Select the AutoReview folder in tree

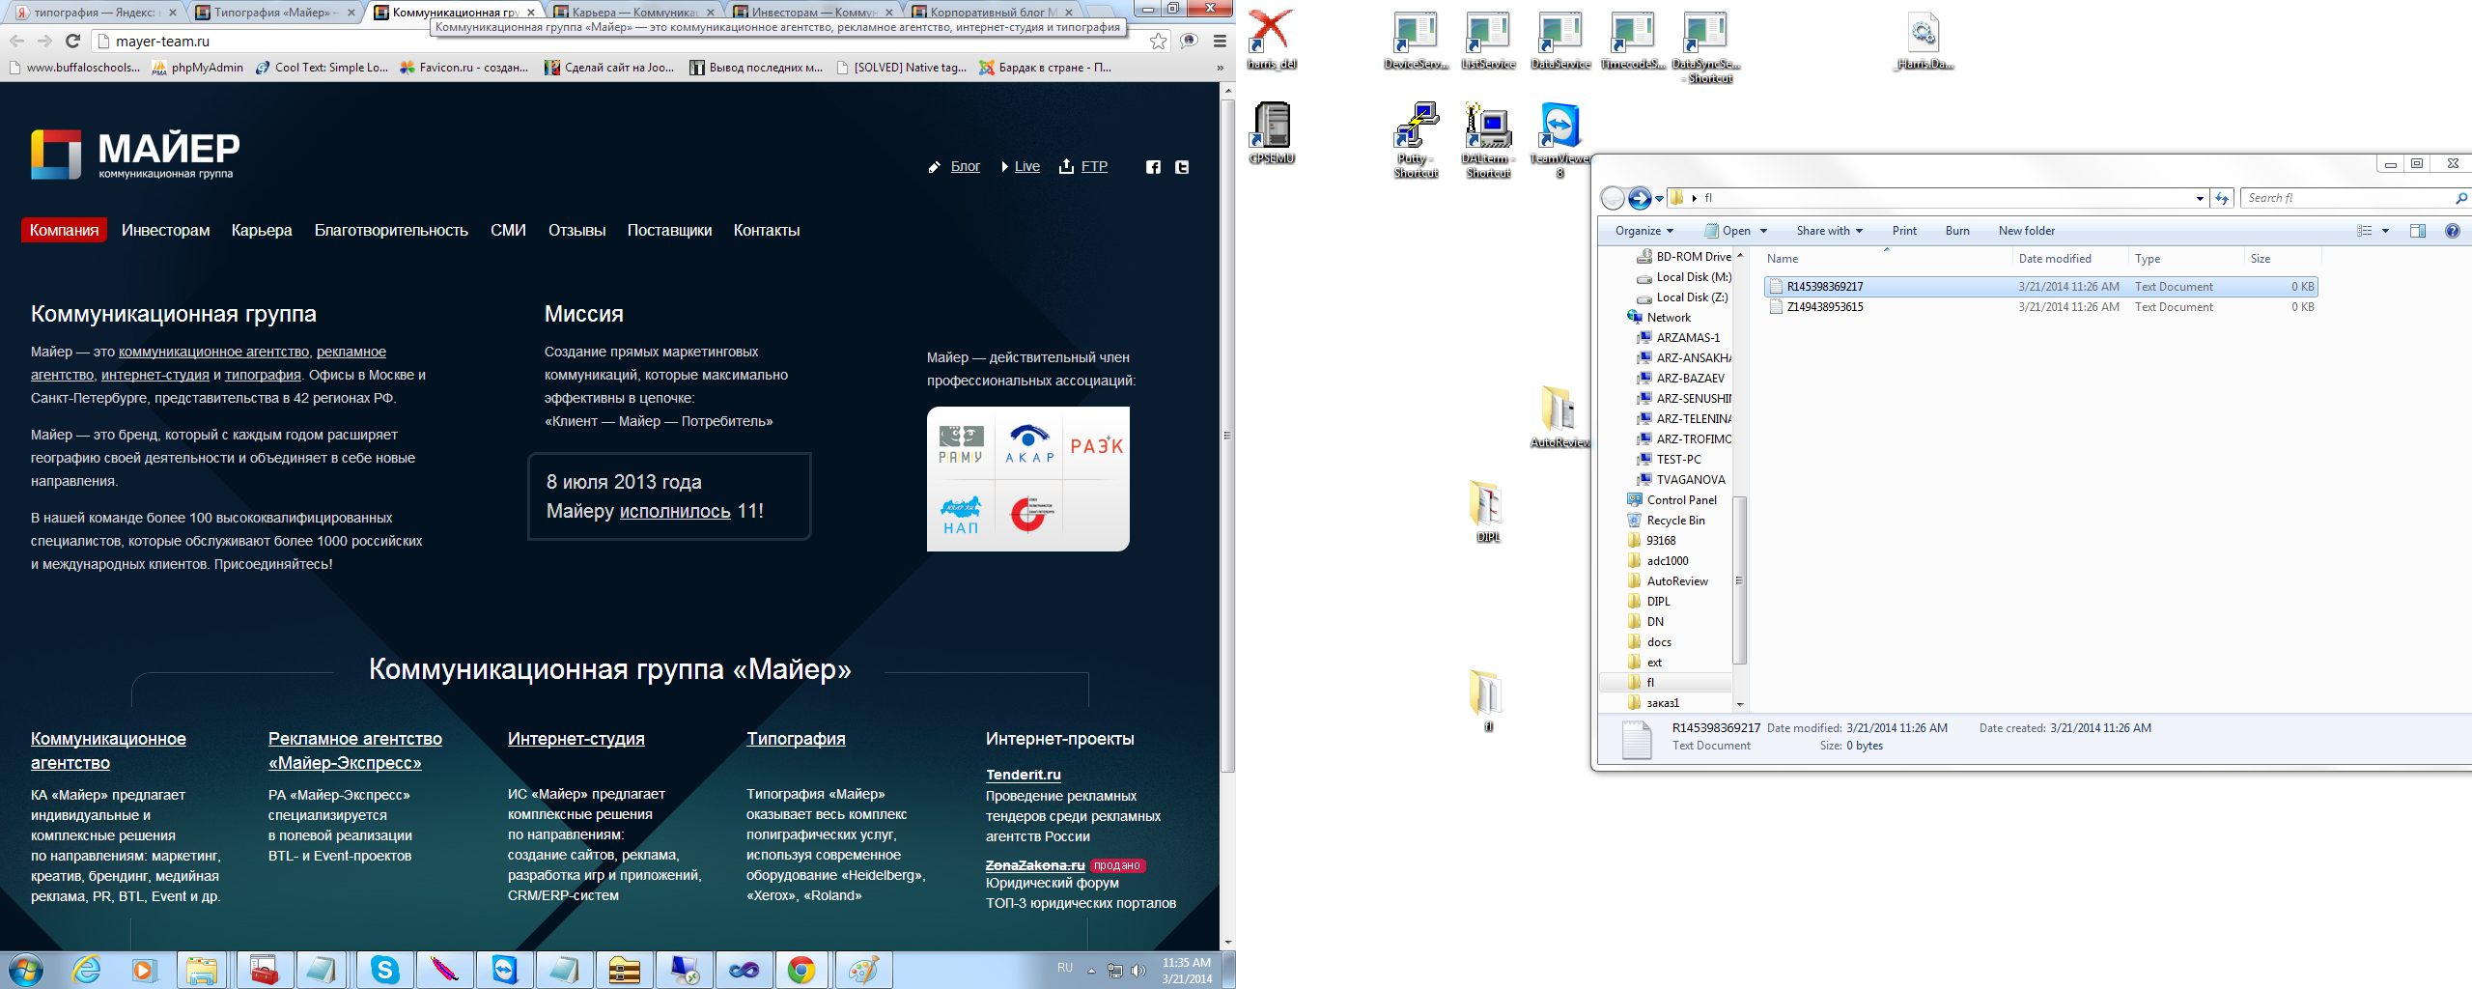1677,581
